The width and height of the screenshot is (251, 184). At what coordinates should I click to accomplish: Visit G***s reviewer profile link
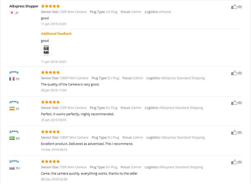click(x=14, y=132)
